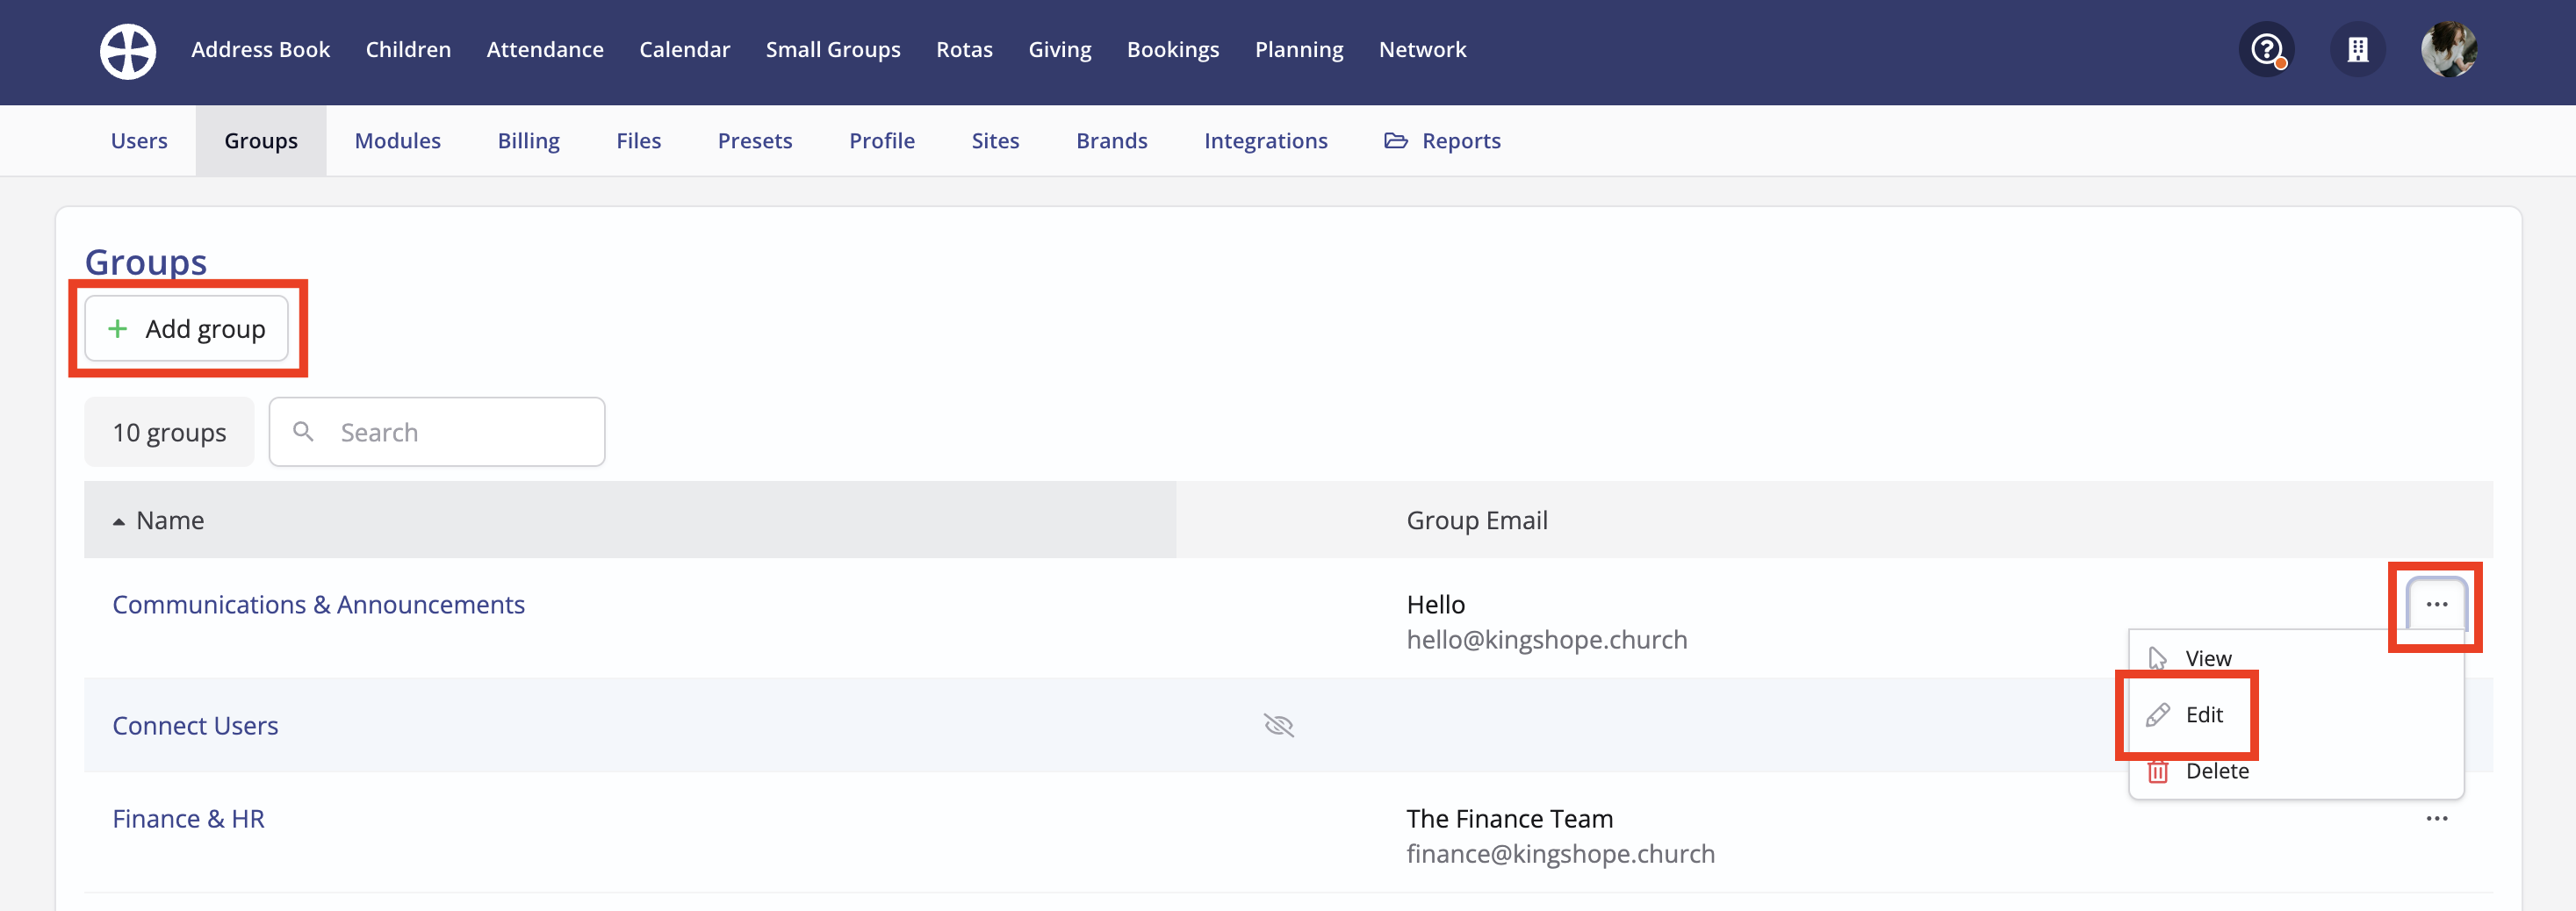
Task: Click the Group Email column header
Action: (1477, 521)
